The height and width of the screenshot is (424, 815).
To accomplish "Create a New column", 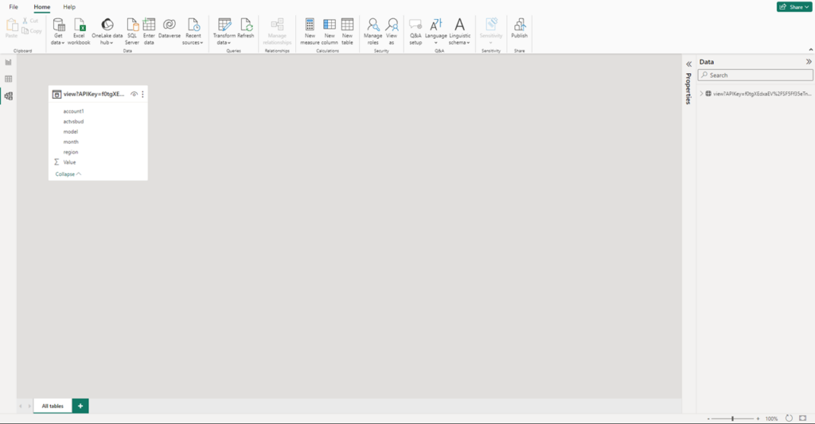I will pyautogui.click(x=330, y=32).
